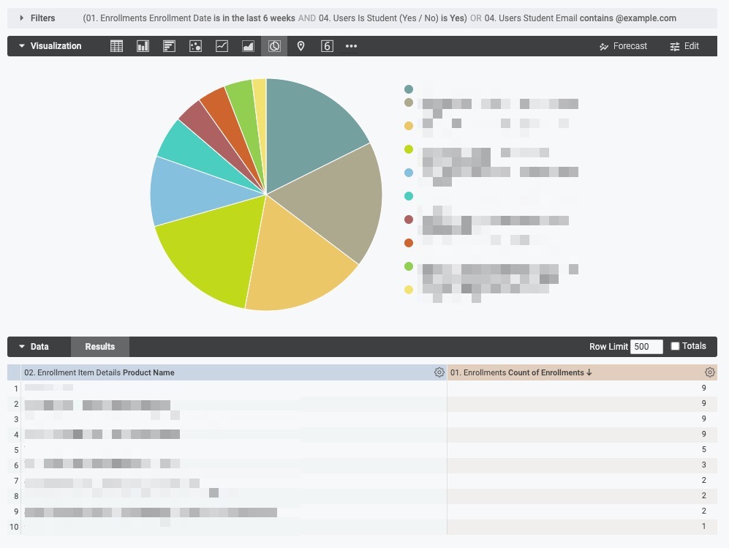Select the bar chart visualization
The width and height of the screenshot is (729, 548).
pos(168,45)
